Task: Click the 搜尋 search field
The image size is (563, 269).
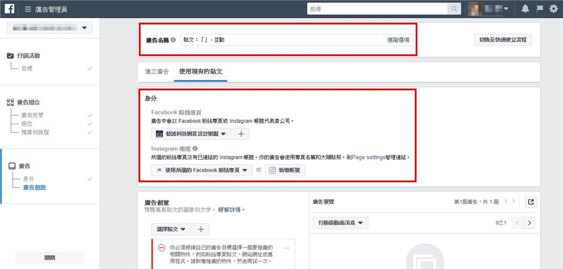Action: pos(377,9)
